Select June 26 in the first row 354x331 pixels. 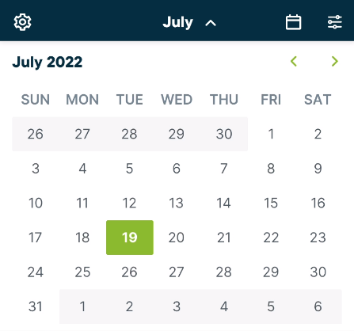pos(36,134)
